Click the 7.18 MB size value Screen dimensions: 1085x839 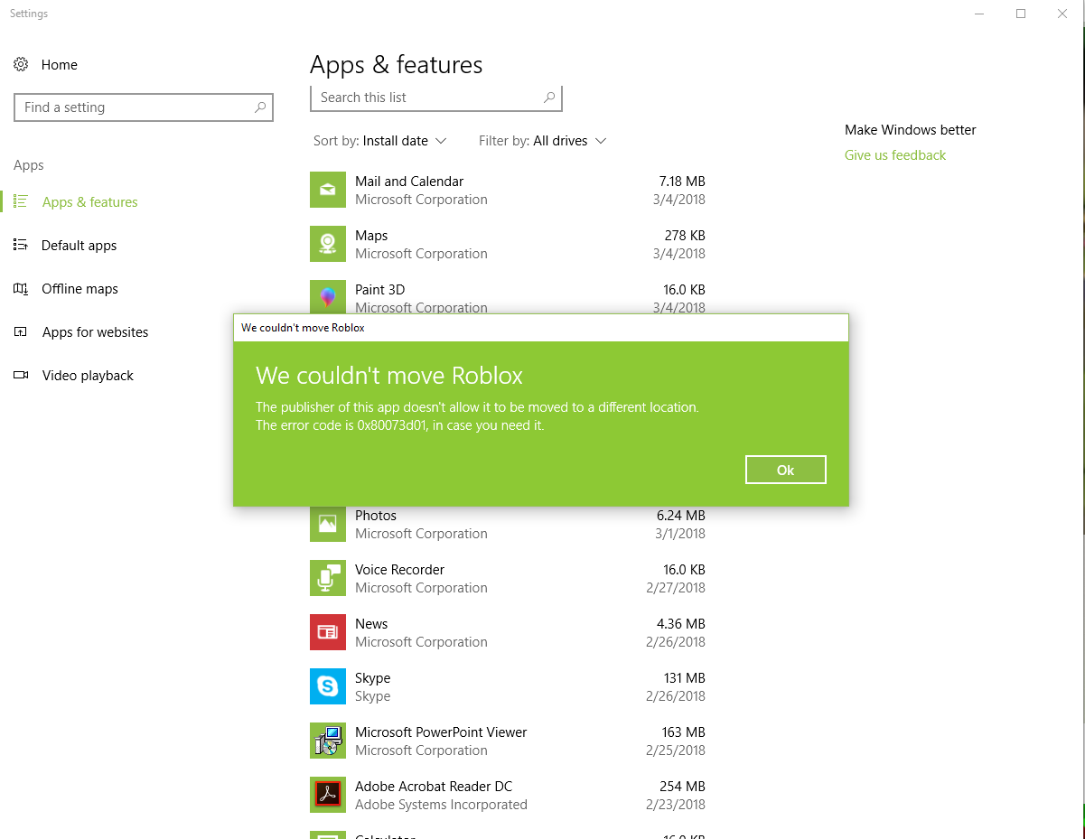click(682, 182)
